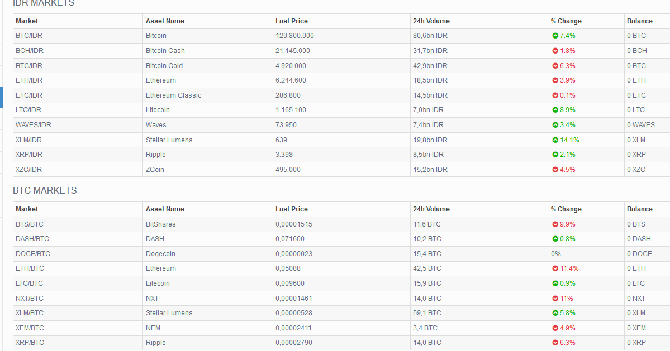Click the red down-arrow icon in ETH/BTC row
670x351 pixels.
[x=555, y=268]
